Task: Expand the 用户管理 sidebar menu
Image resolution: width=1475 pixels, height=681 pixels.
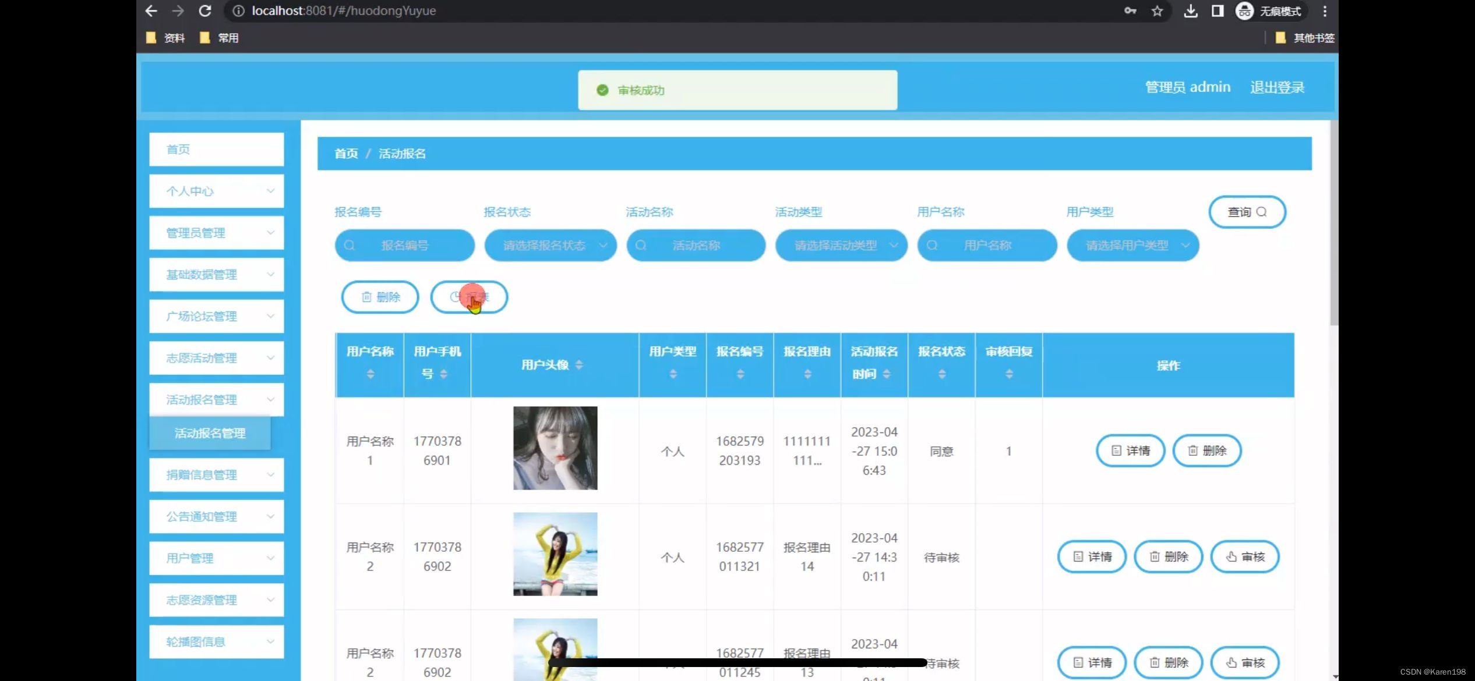Action: (217, 558)
